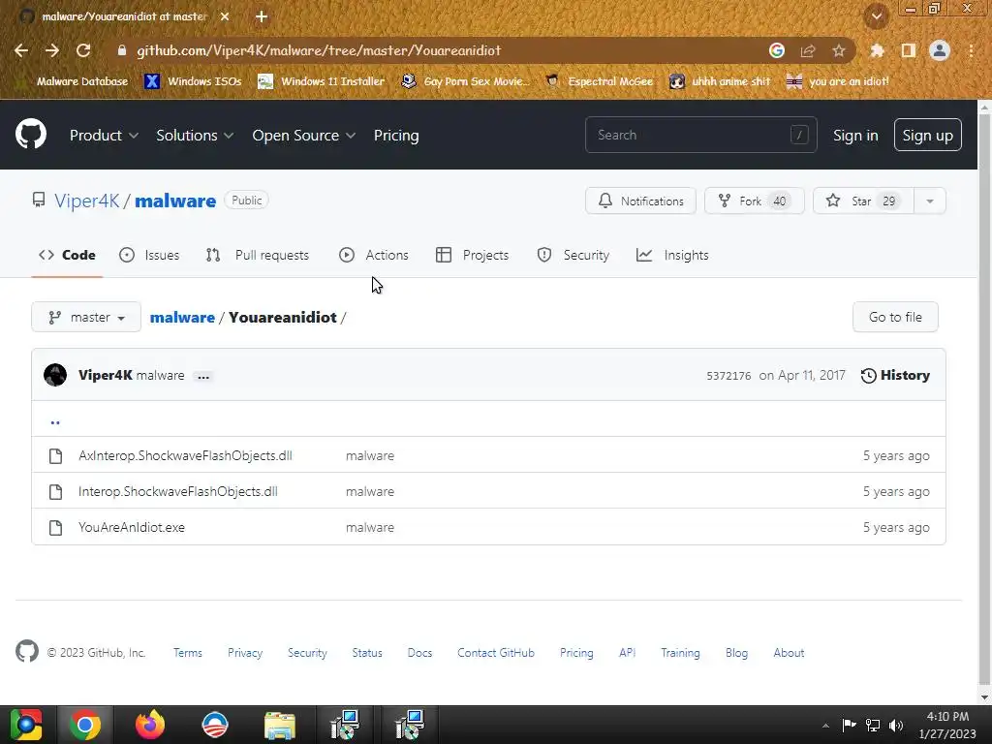Open Interop.ShockwaveFlashObjects.dll file
Image resolution: width=992 pixels, height=744 pixels.
click(178, 491)
